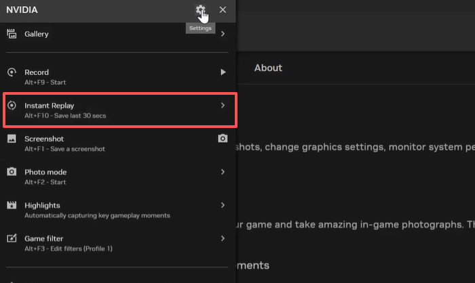Screen dimensions: 475x283
Task: Expand the Gallery chevron arrow
Action: [x=223, y=33]
